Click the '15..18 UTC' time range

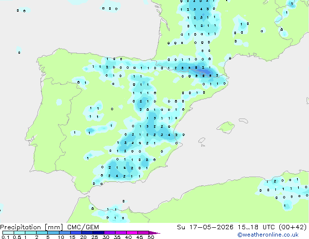pyautogui.click(x=256, y=227)
